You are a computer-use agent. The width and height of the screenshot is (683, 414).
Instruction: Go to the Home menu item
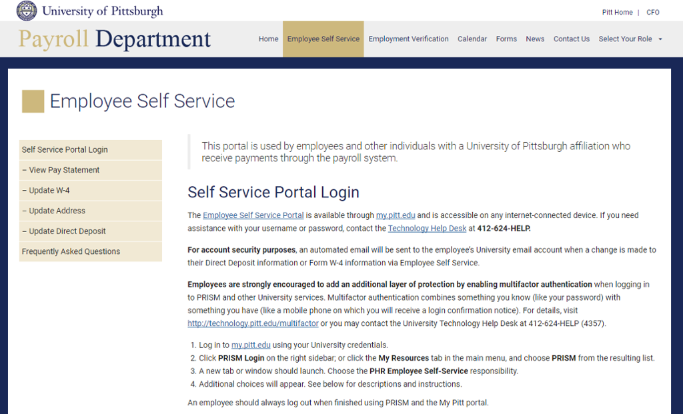[x=268, y=39]
